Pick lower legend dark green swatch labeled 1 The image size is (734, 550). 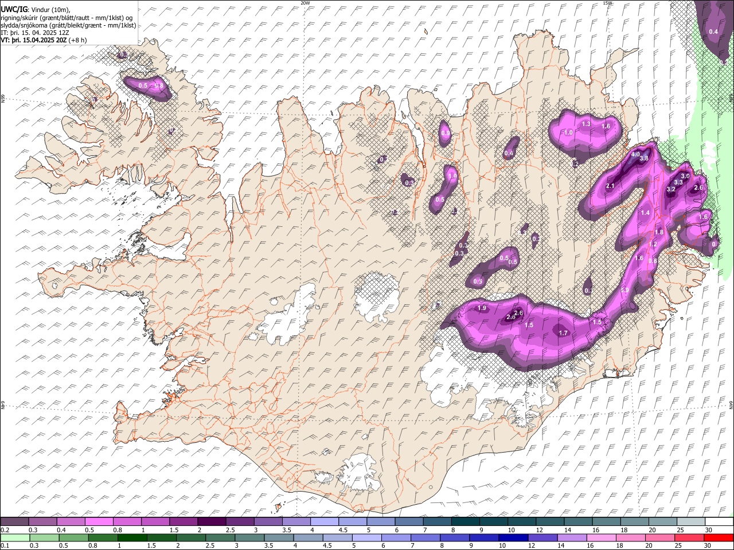(x=132, y=537)
